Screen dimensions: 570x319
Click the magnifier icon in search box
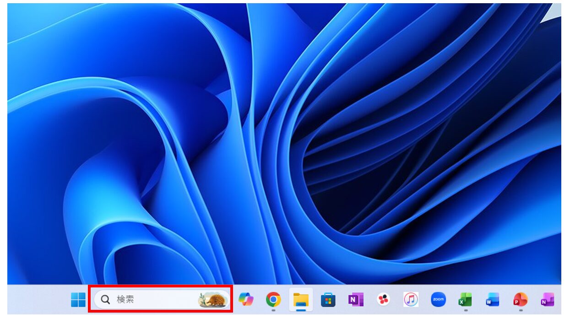(105, 300)
